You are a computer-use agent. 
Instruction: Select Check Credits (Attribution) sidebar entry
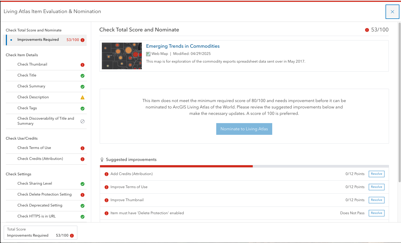[40, 159]
